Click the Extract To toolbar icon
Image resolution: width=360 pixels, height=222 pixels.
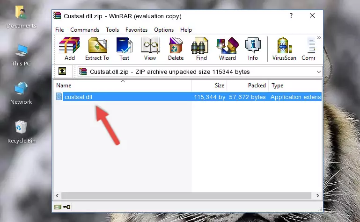coord(97,49)
